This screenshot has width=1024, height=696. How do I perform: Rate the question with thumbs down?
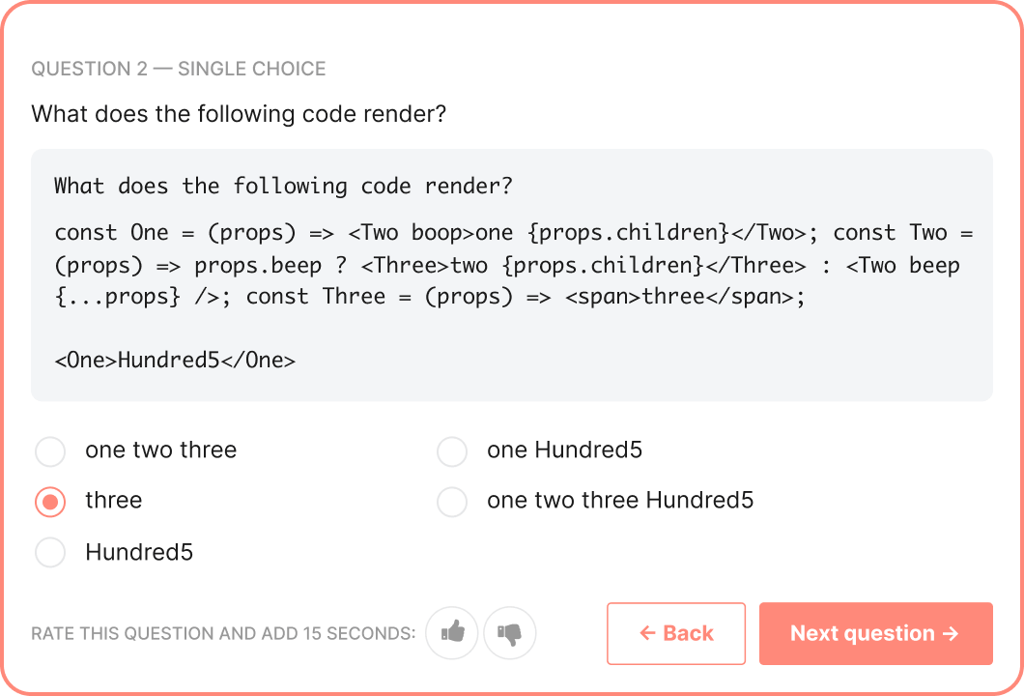coord(509,633)
